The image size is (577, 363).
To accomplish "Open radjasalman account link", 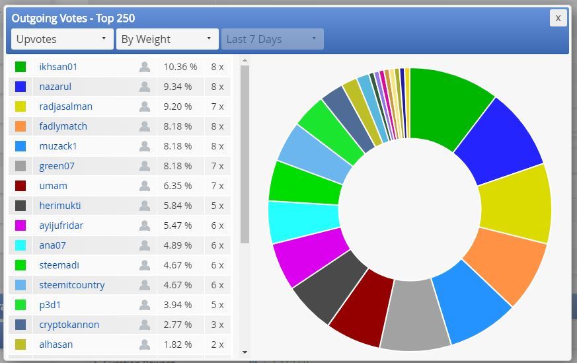I will (66, 106).
